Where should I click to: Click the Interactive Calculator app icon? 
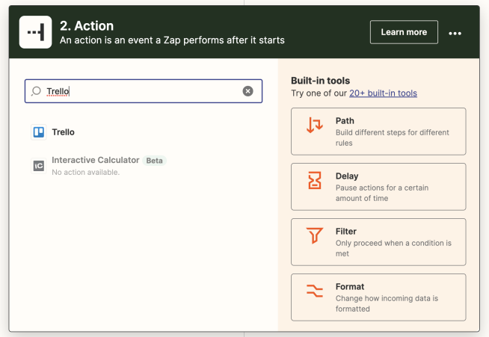39,166
